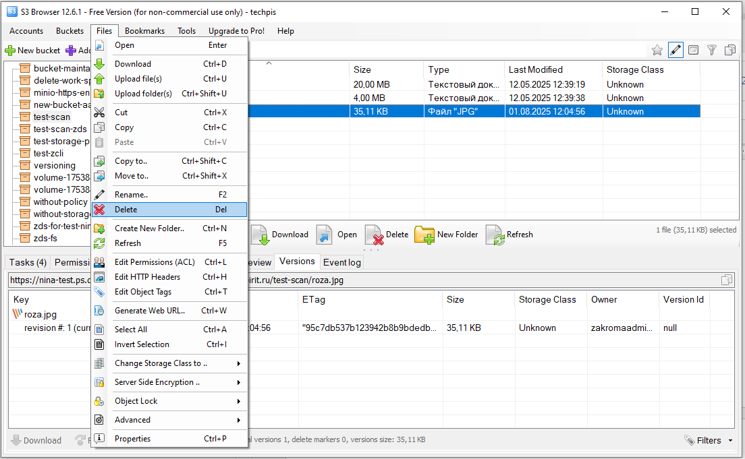Viewport: 745px width, 459px height.
Task: Open the Tools menu
Action: pyautogui.click(x=186, y=31)
